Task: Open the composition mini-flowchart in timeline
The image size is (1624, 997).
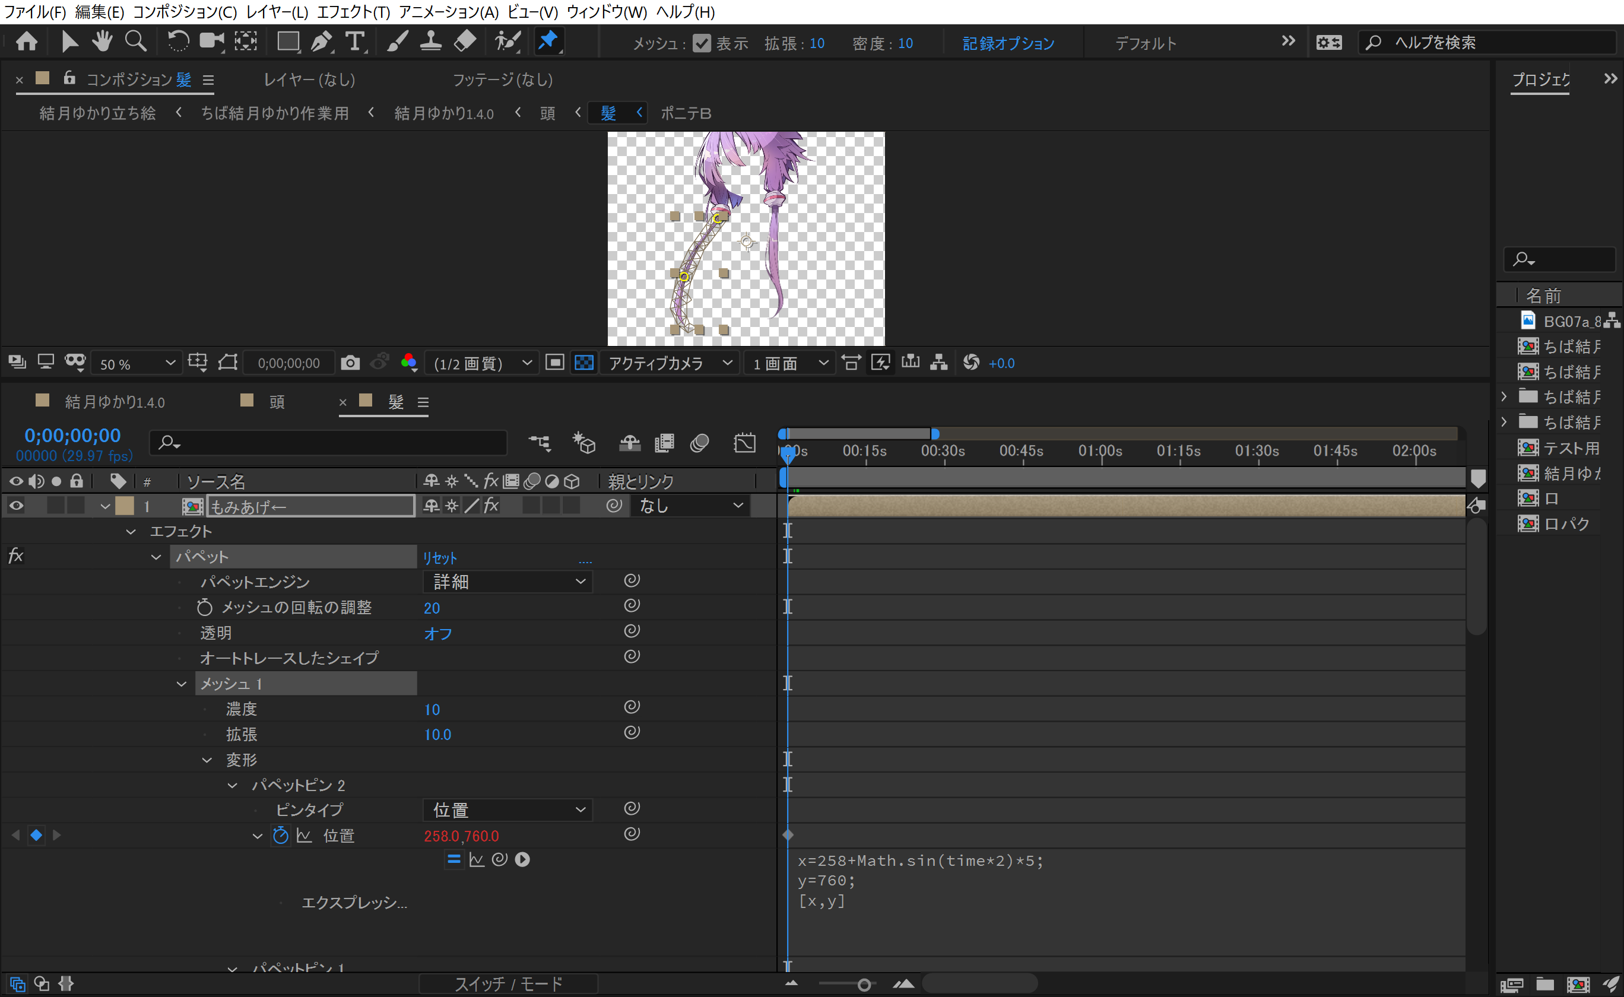Action: (540, 443)
